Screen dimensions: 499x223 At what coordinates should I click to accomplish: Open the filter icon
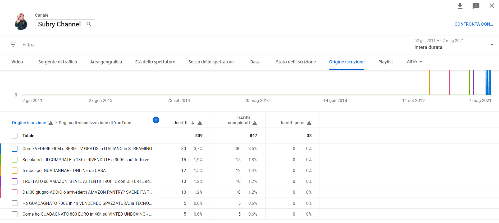[x=13, y=45]
